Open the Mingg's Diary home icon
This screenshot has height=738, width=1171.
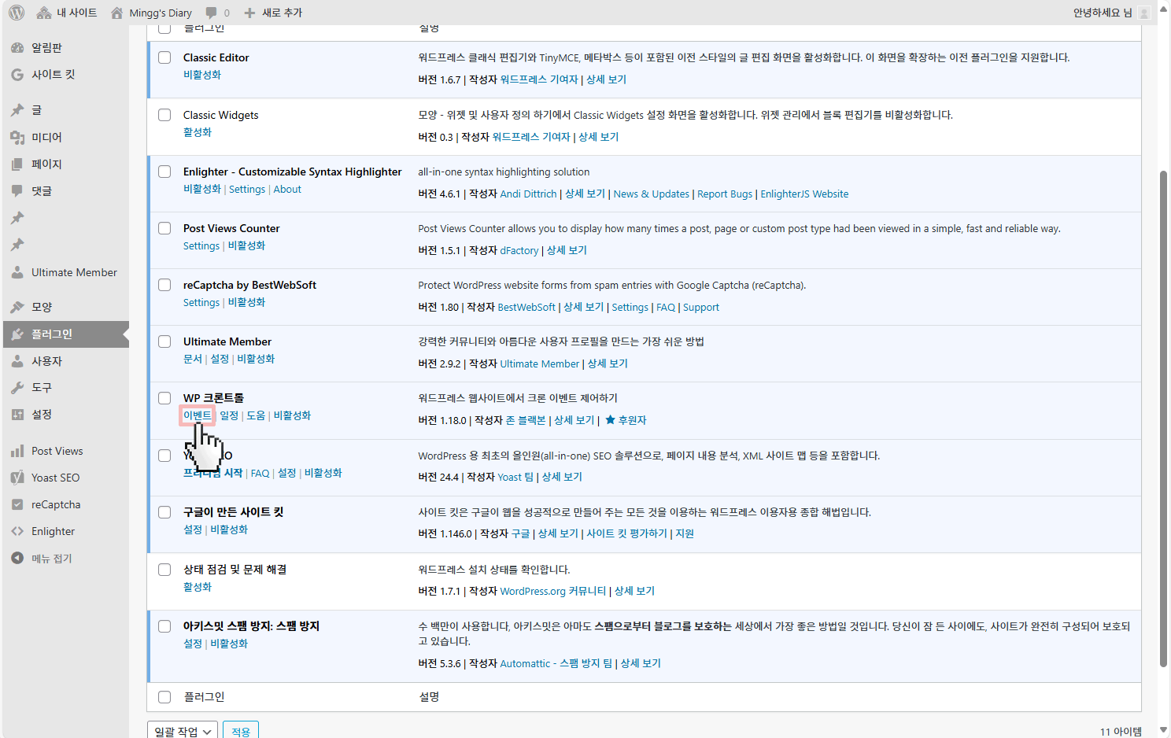click(117, 13)
